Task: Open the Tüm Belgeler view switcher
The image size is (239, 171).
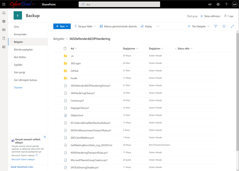Action: pos(199,26)
